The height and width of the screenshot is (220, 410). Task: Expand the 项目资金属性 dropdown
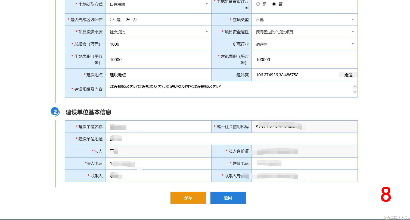coord(305,32)
